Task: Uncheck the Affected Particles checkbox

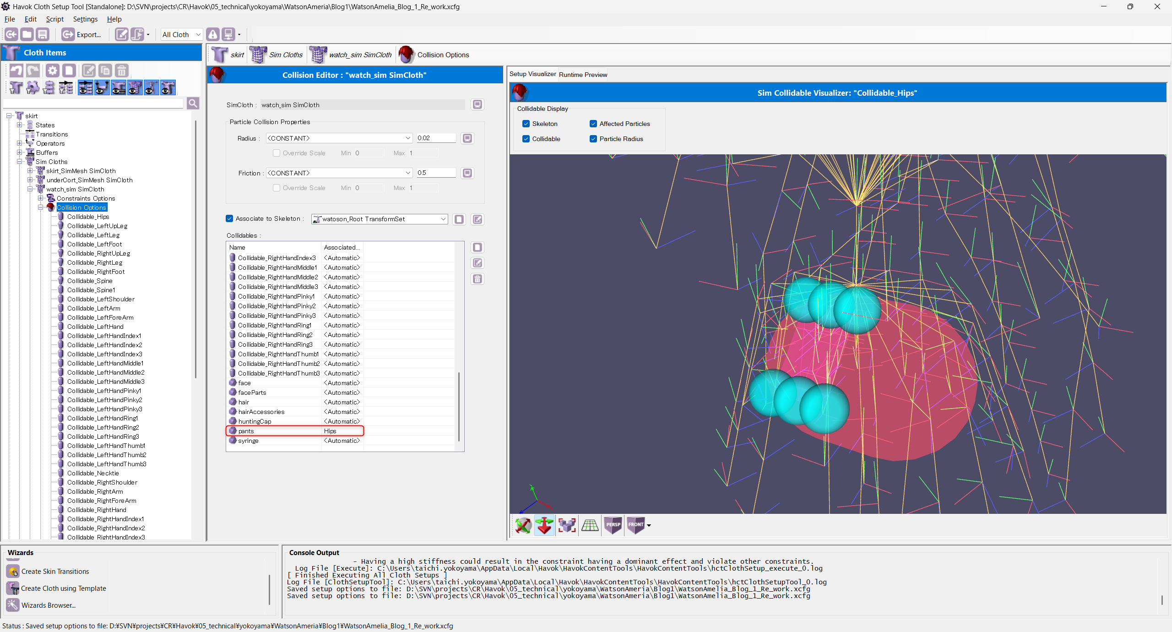Action: pos(593,124)
